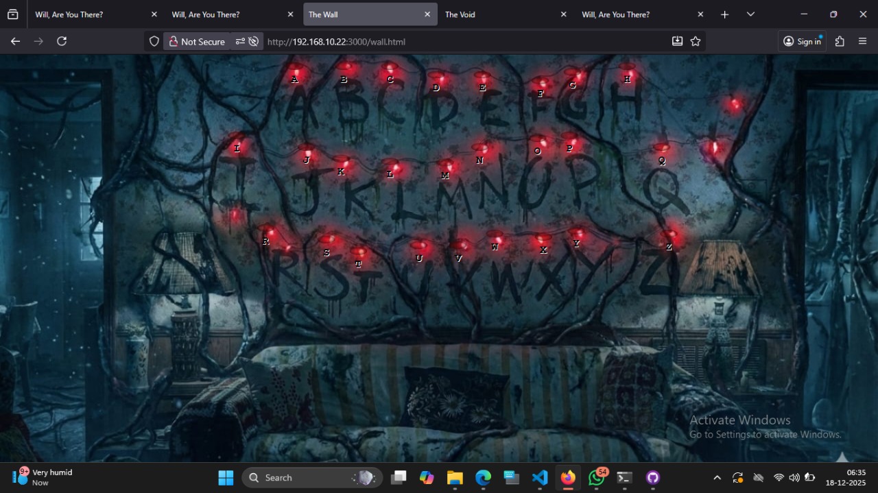The image size is (878, 493).
Task: Open GitHub Desktop from the taskbar
Action: pyautogui.click(x=653, y=477)
